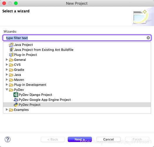Click the Django project icon
This screenshot has width=154, height=147.
coord(16,95)
